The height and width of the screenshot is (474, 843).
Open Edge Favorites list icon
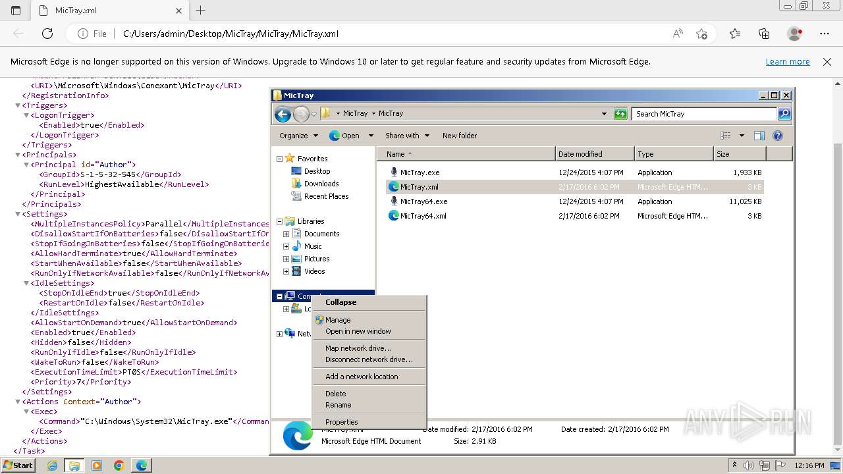coord(735,34)
